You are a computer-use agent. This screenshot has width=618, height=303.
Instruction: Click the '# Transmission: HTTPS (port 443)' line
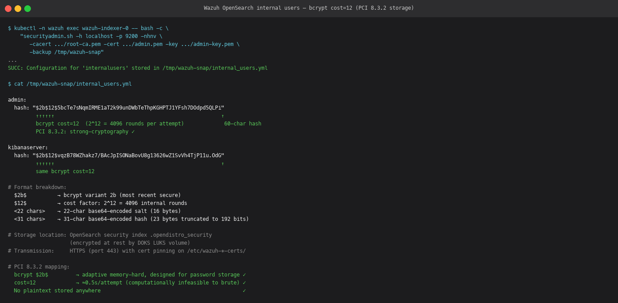pyautogui.click(x=127, y=251)
